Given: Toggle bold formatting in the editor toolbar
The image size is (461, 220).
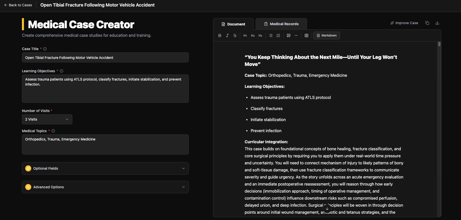Looking at the screenshot, I should click(x=220, y=35).
